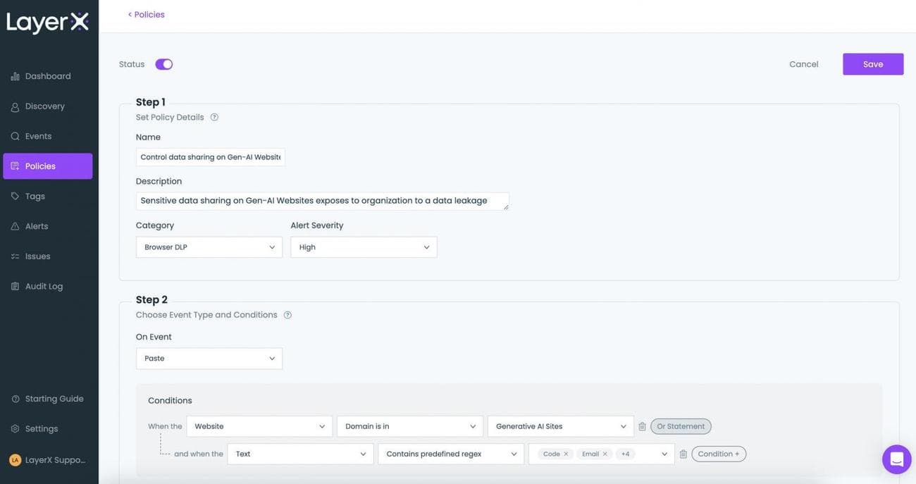
Task: Go to Settings from the sidebar
Action: point(40,427)
